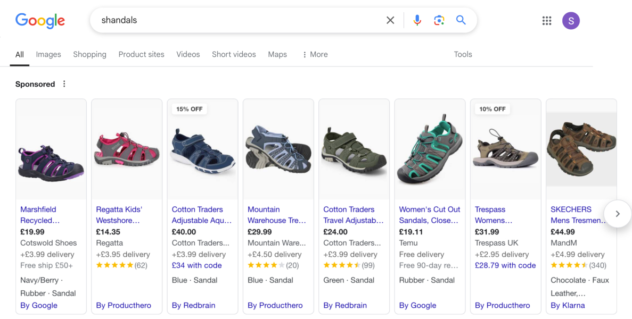Clear the search box with the X icon

pyautogui.click(x=390, y=20)
